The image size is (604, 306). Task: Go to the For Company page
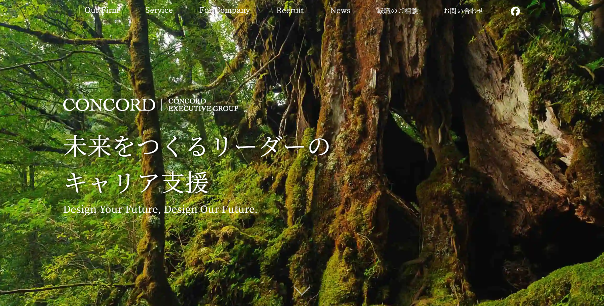click(224, 11)
